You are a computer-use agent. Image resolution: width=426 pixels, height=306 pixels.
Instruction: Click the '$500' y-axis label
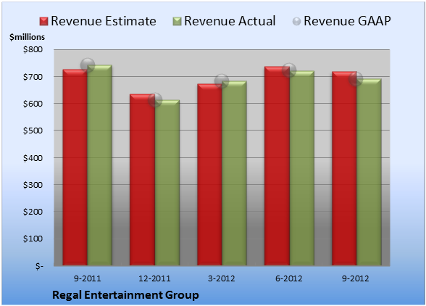(33, 131)
